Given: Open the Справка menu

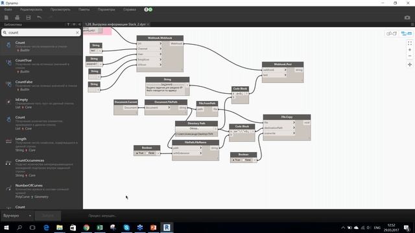Looking at the screenshot, I should coord(130,10).
